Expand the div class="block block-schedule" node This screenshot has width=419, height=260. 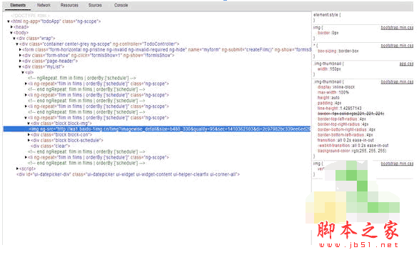coord(29,140)
